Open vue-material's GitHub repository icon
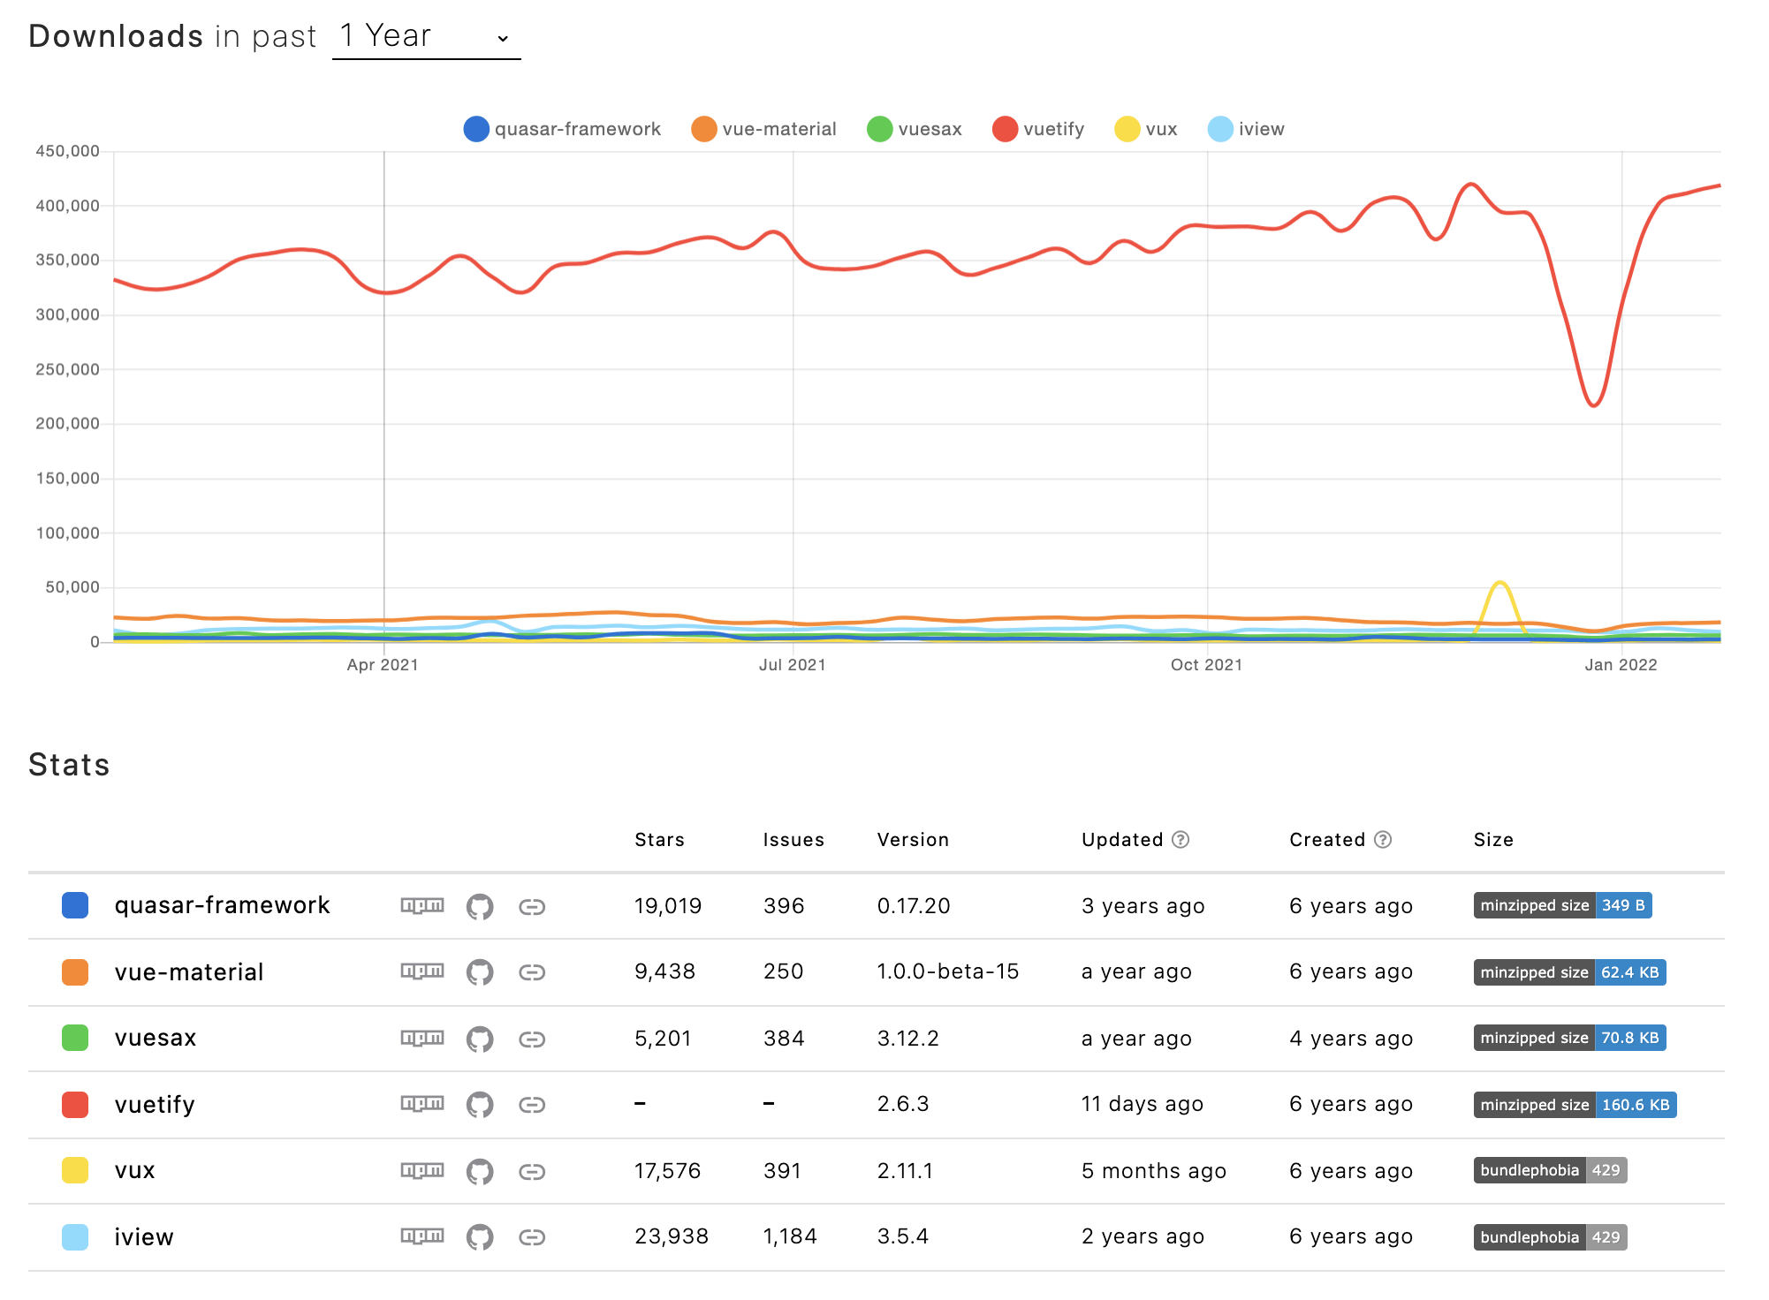1769x1300 pixels. click(479, 972)
